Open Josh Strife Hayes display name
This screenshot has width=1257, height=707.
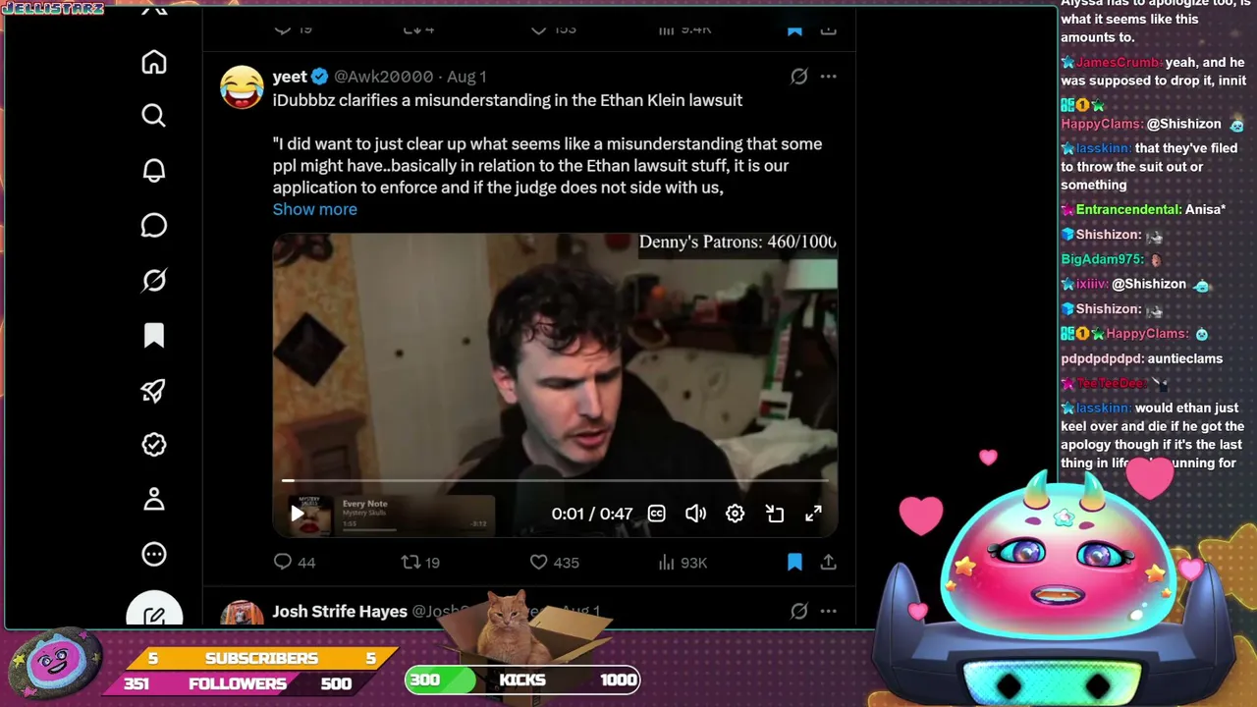(340, 611)
